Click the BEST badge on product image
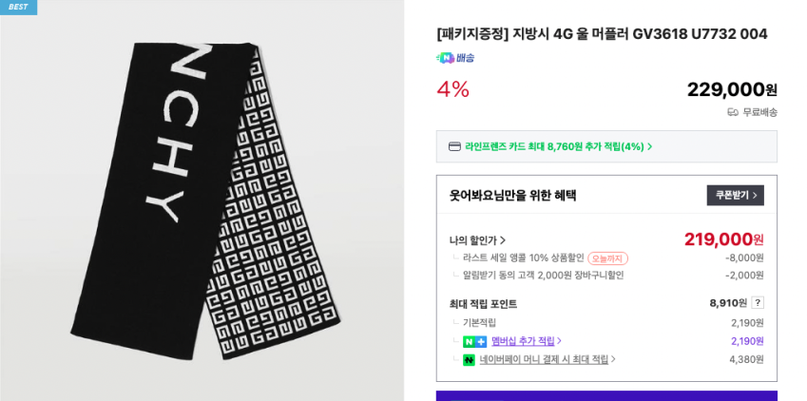807x401 pixels. (18, 7)
